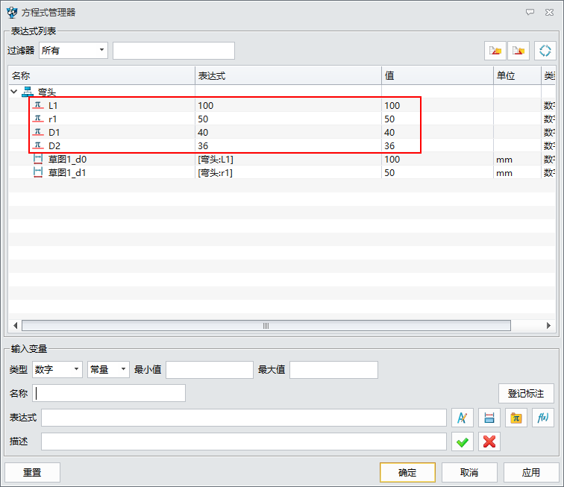Click the first file-folder icon beside the filter
Viewport: 564px width, 487px height.
(x=495, y=51)
